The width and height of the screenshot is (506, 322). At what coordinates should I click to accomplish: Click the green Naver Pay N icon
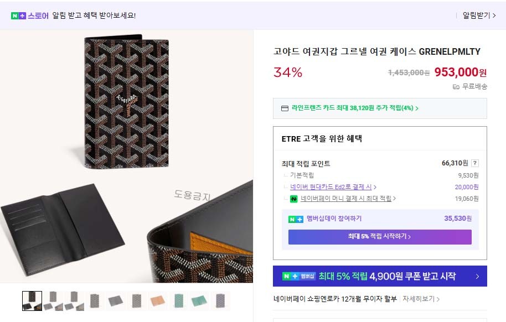pyautogui.click(x=294, y=199)
